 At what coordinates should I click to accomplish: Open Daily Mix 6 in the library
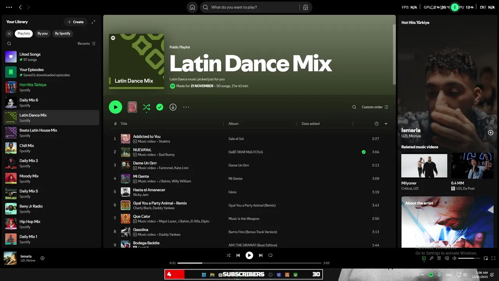click(x=51, y=103)
